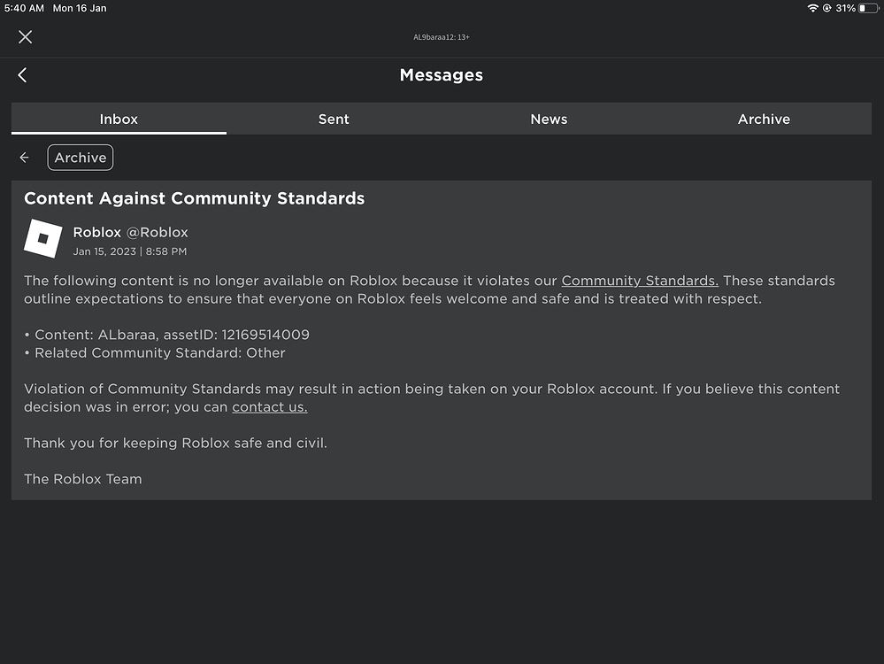
Task: Close the Roblox web view with X
Action: 25,37
